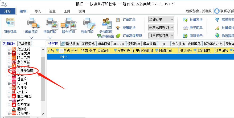This screenshot has height=118, width=234.
Task: Open the 圆通速递 order tab
Action: [88, 44]
